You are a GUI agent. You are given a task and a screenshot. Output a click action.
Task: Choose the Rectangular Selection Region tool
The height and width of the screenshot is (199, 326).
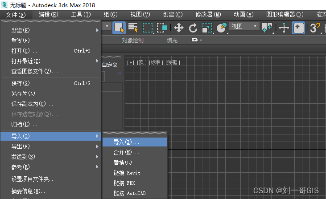point(148,28)
